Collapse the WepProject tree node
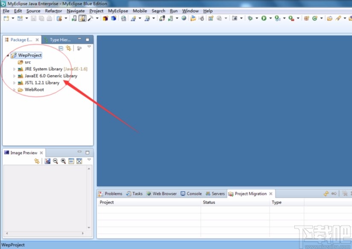This screenshot has height=249, width=352. 8,55
